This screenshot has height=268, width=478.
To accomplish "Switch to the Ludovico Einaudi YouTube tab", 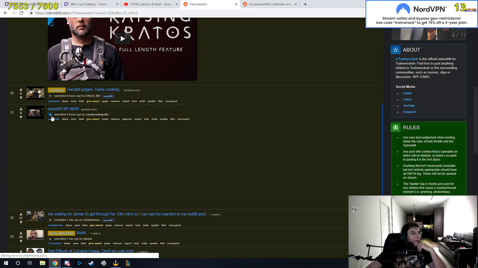I will pos(151,4).
